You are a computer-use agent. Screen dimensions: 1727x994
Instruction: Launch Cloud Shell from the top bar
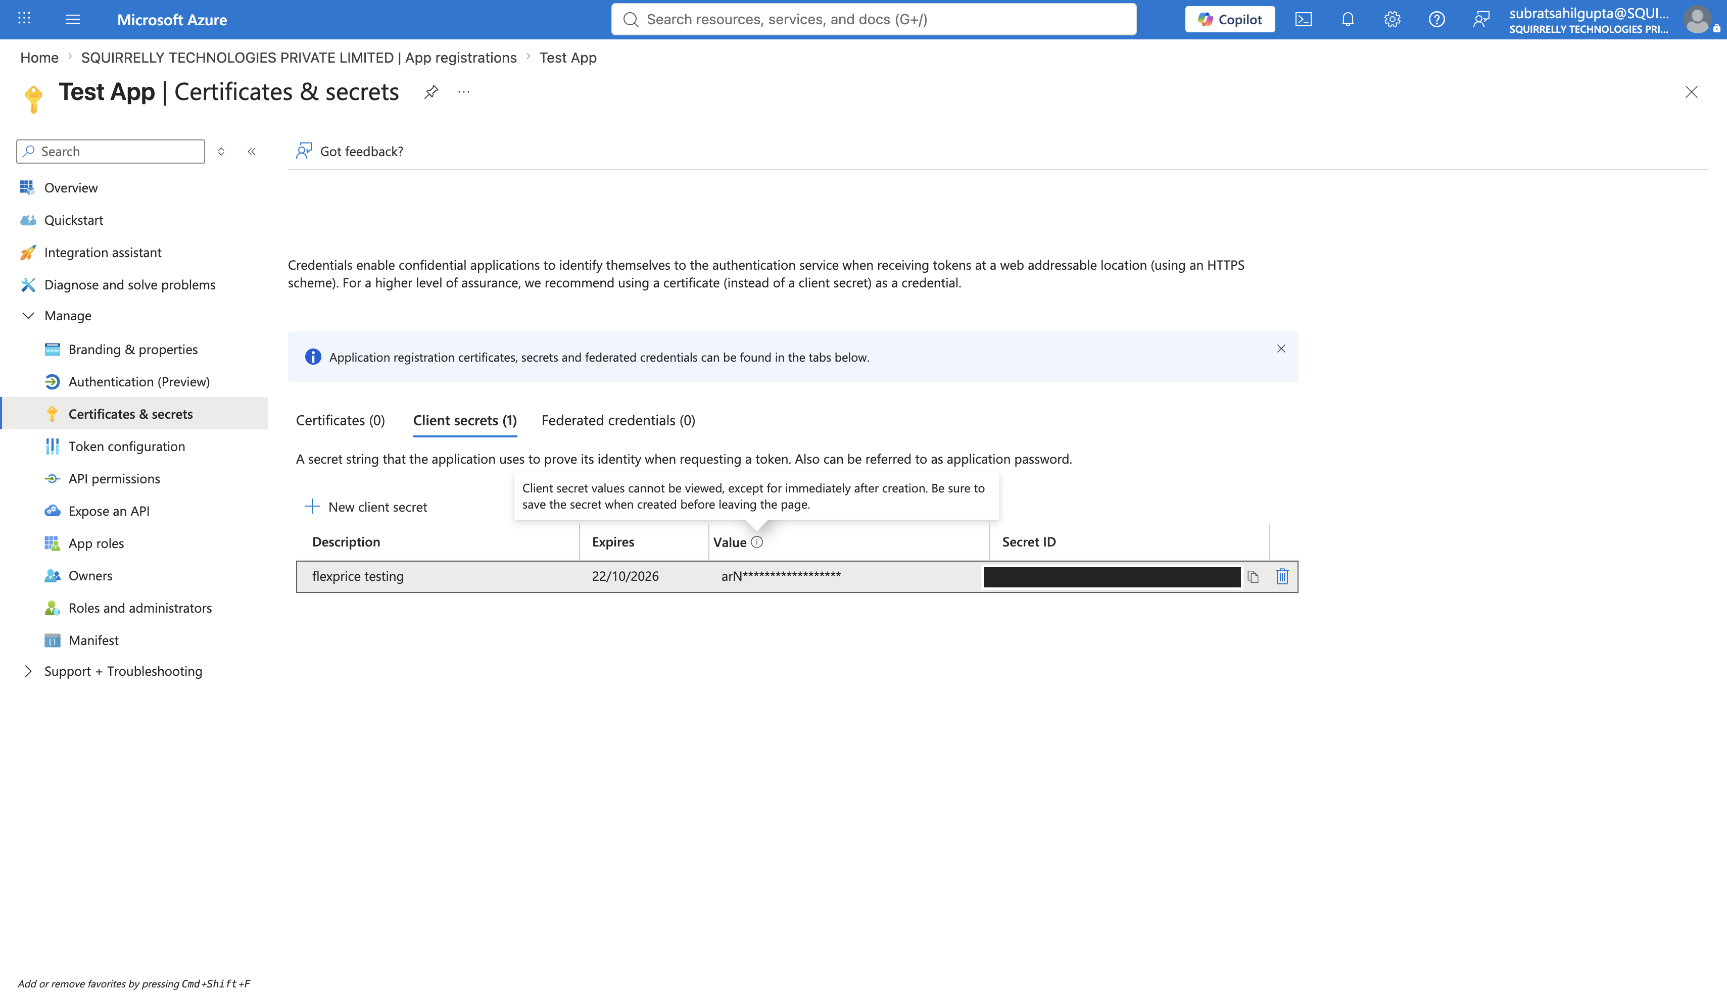[x=1303, y=19]
